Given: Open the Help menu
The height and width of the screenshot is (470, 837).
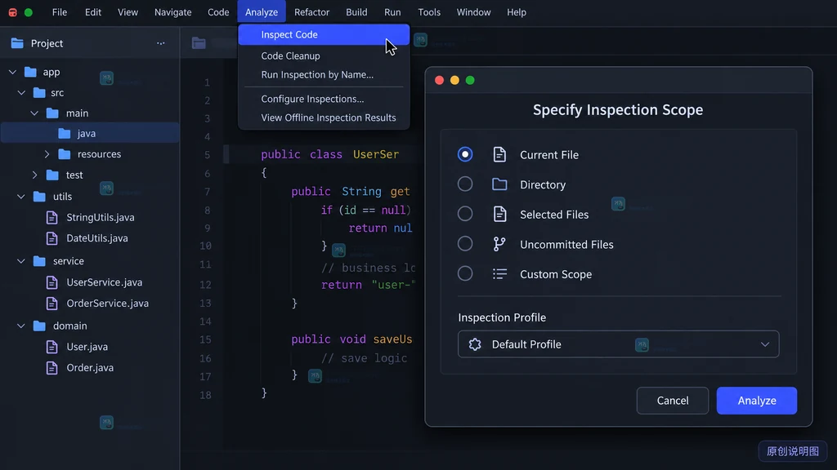Looking at the screenshot, I should tap(517, 12).
